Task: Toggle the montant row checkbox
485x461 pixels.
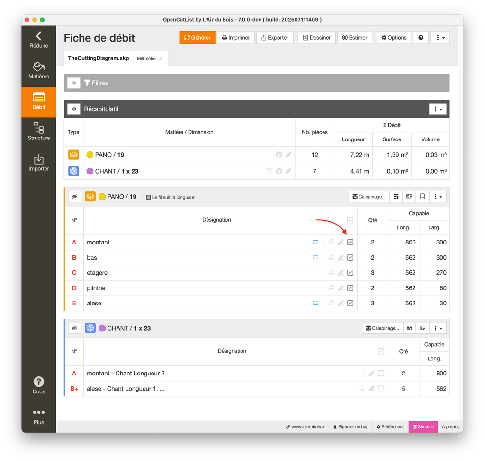Action: click(x=350, y=242)
